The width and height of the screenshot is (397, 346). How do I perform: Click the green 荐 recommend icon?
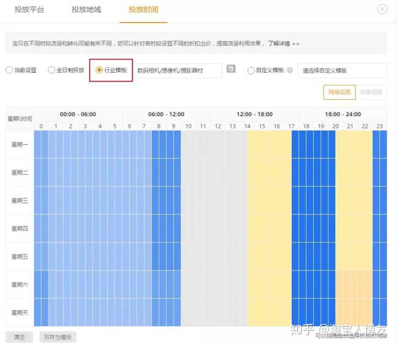[231, 69]
